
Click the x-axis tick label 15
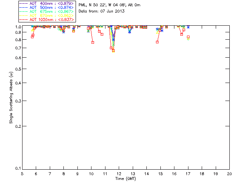coord(160,174)
